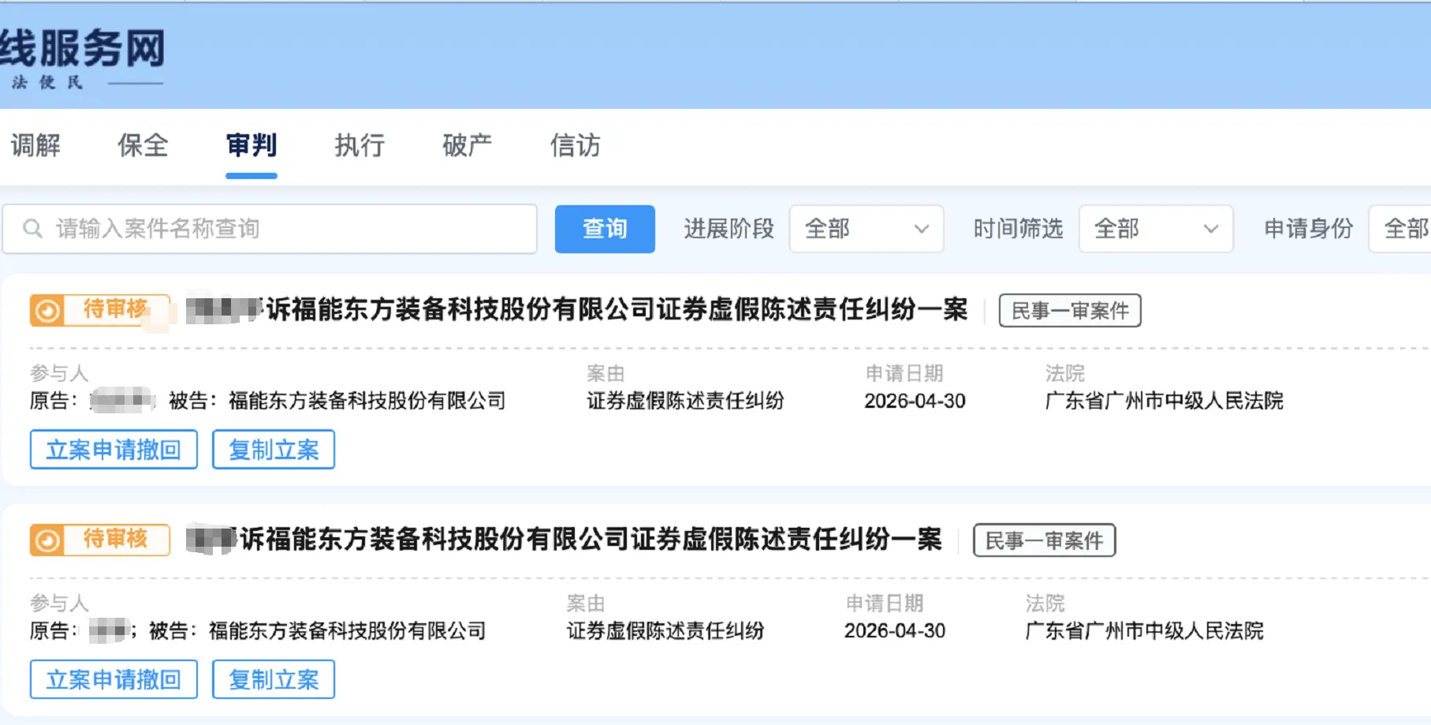Screen dimensions: 1431x725
Task: Click the second case's date 2026-04-30
Action: 895,630
